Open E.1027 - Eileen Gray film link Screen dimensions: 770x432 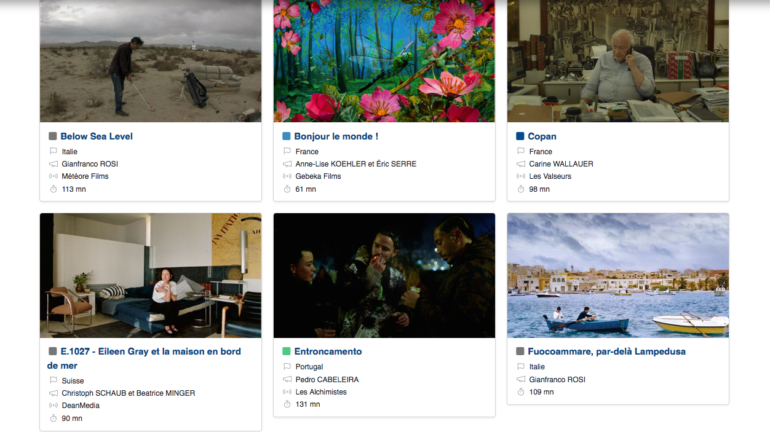[x=145, y=358]
